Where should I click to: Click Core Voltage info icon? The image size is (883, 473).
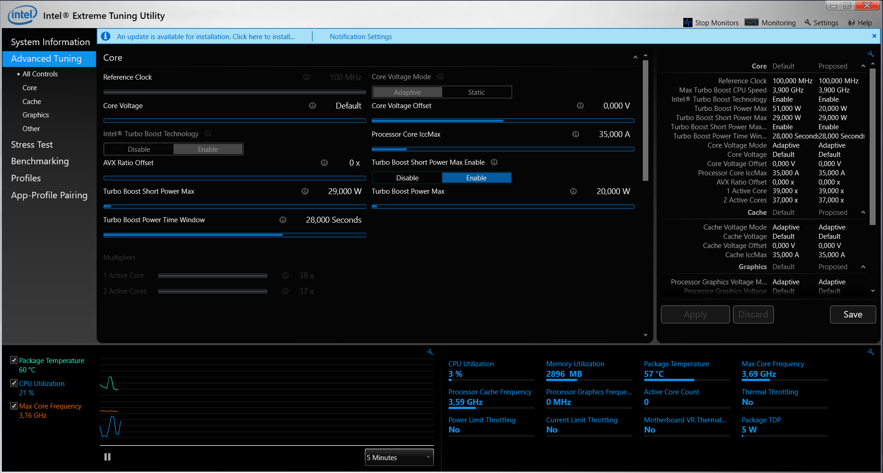[x=312, y=105]
